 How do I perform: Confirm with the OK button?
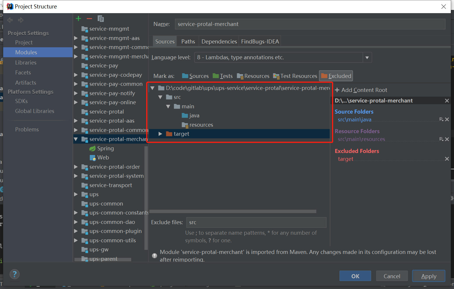pyautogui.click(x=355, y=276)
